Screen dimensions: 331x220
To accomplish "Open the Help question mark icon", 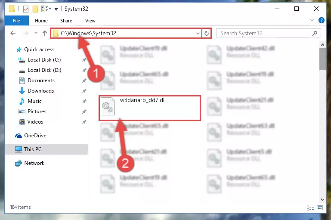I will [321, 21].
